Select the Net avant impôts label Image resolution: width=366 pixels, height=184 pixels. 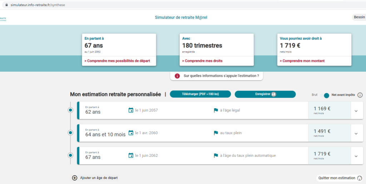coord(343,95)
